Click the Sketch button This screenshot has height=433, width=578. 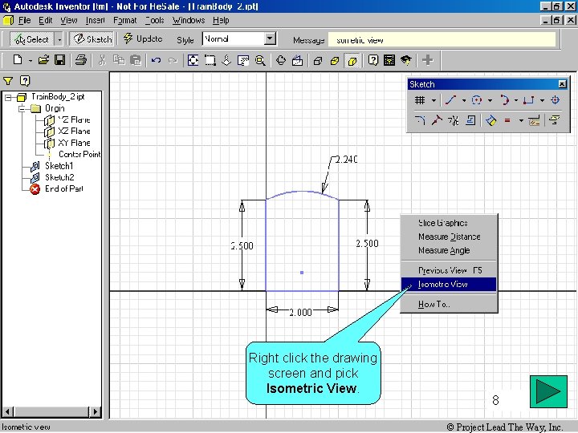(92, 39)
